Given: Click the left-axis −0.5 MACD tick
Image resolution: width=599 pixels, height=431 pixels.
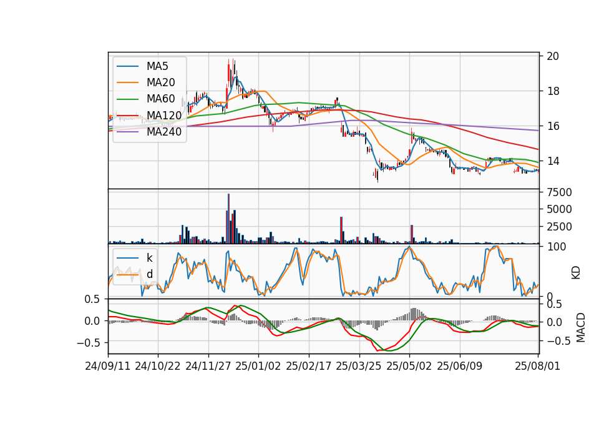Looking at the screenshot, I should coord(89,343).
